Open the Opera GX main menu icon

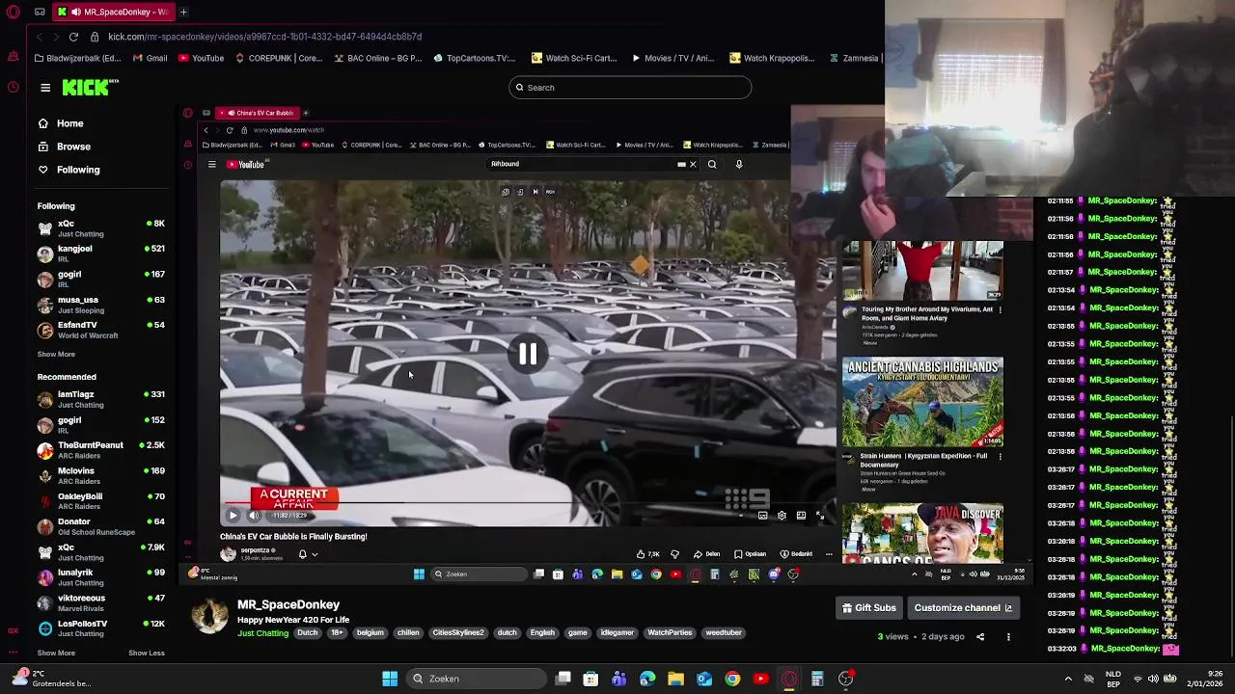[x=14, y=12]
